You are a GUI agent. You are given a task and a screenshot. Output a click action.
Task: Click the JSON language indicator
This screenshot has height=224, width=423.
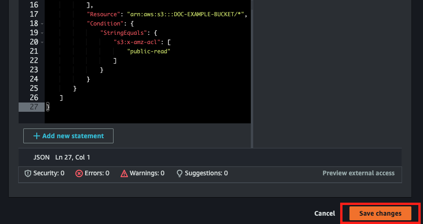coord(41,157)
